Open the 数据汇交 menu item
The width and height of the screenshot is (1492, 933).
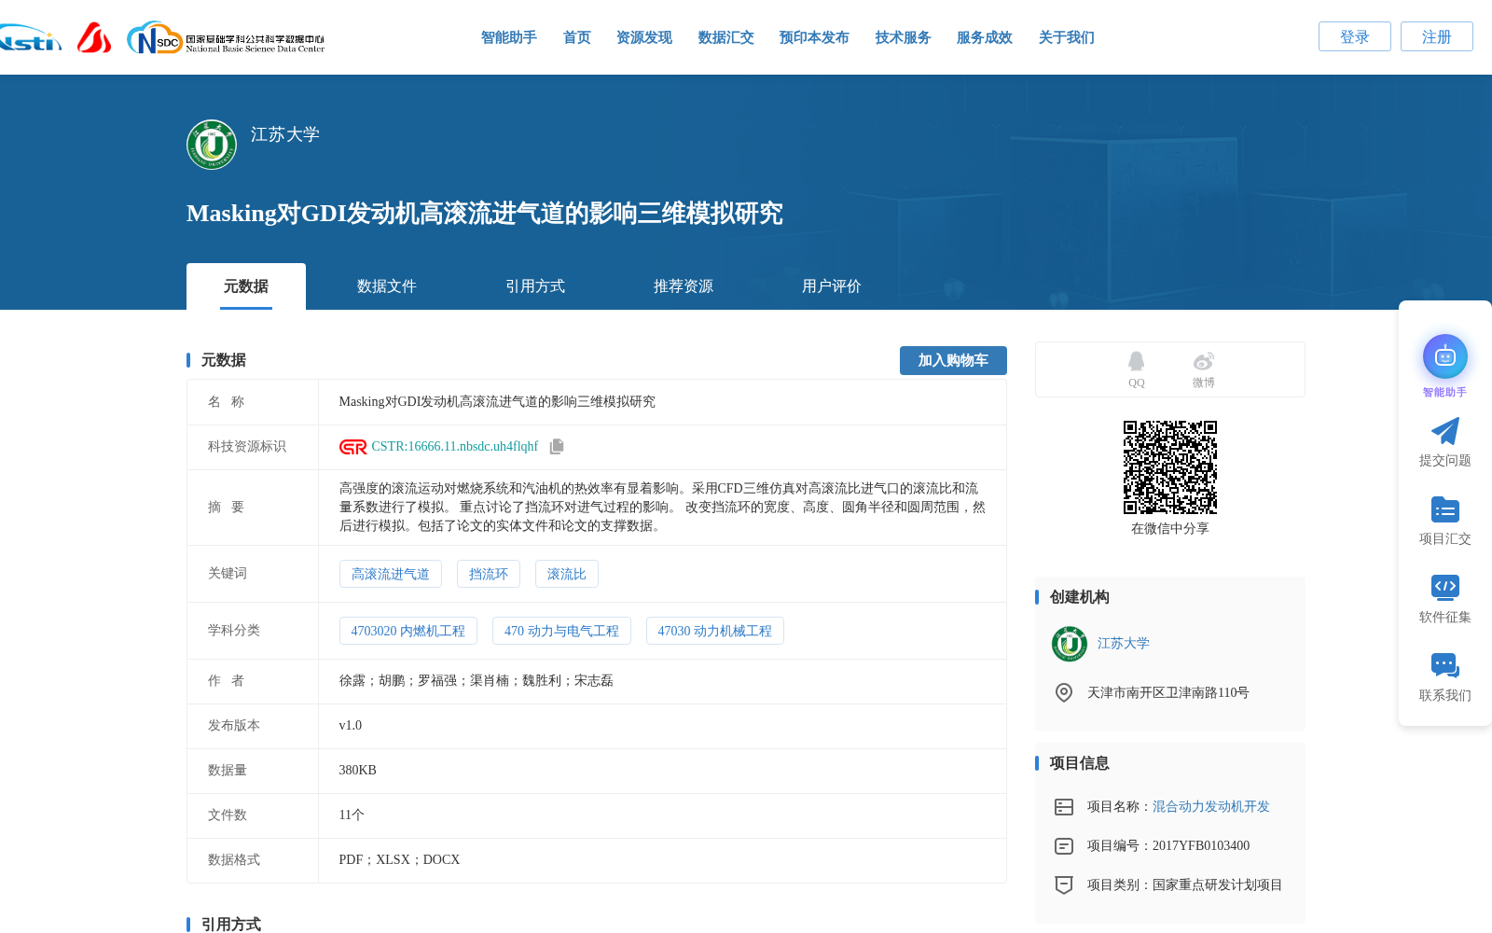[x=726, y=37]
